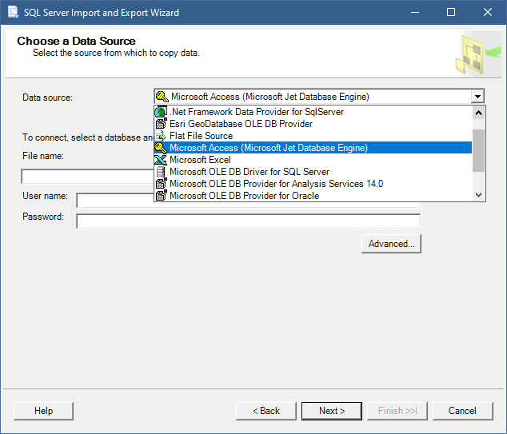Viewport: 507px width, 434px height.
Task: Click the scroll up arrow in the dropdown list
Action: (478, 113)
